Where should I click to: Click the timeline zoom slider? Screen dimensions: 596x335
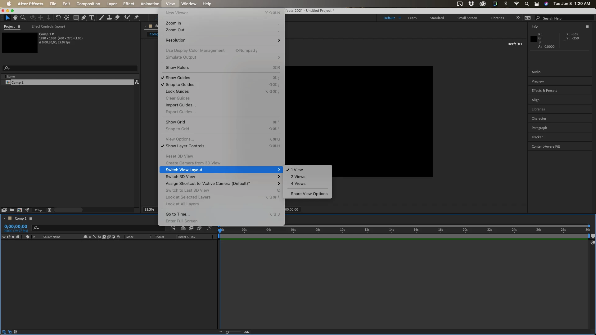point(227,332)
